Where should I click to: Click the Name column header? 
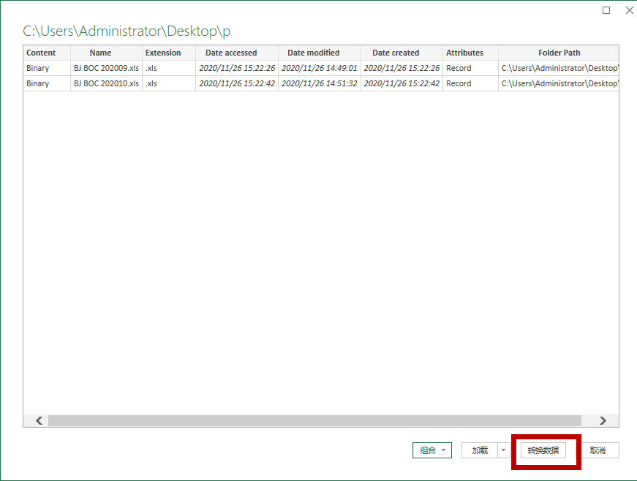coord(107,53)
